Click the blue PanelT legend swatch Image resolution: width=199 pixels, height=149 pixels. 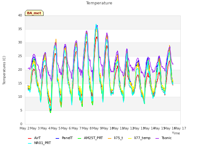[x=57, y=138]
